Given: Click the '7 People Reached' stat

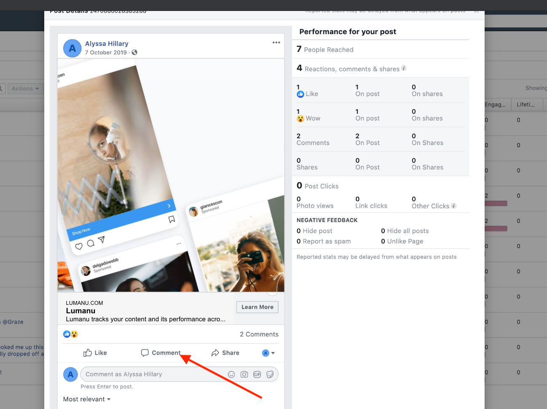Looking at the screenshot, I should pyautogui.click(x=325, y=49).
